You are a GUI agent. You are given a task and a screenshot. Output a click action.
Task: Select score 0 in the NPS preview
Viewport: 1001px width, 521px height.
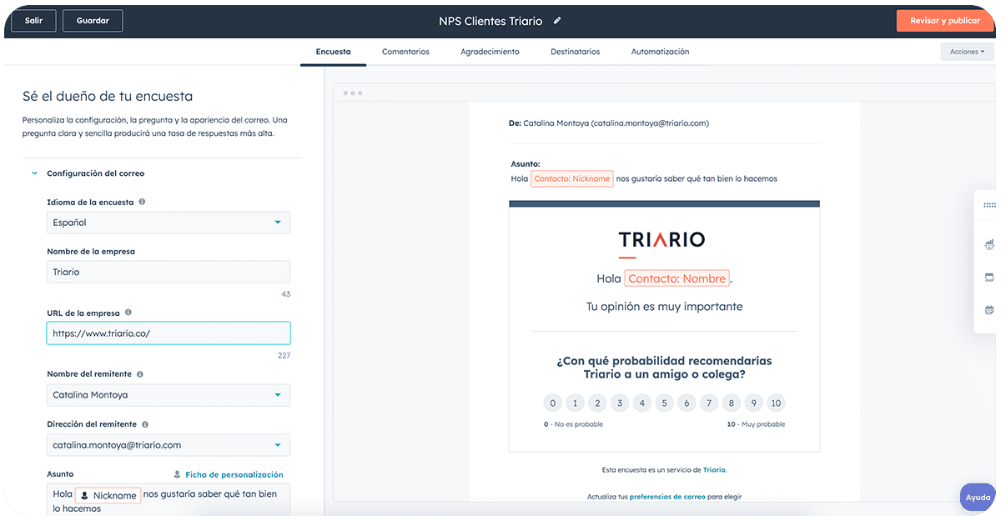552,403
